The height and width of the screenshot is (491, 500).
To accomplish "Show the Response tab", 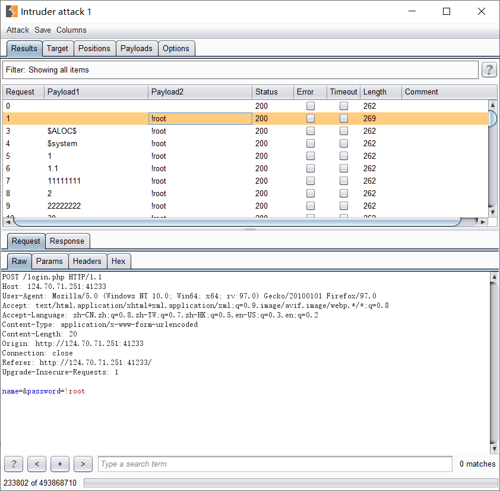I will pyautogui.click(x=67, y=241).
